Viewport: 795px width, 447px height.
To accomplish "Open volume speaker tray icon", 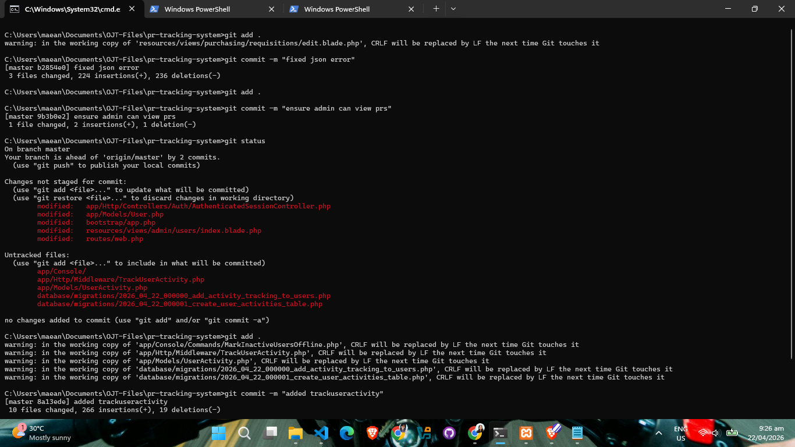I will click(x=716, y=433).
